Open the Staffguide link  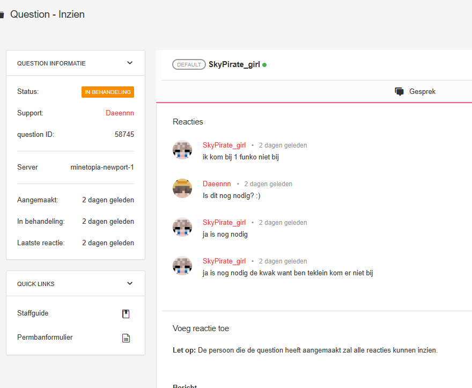point(33,313)
